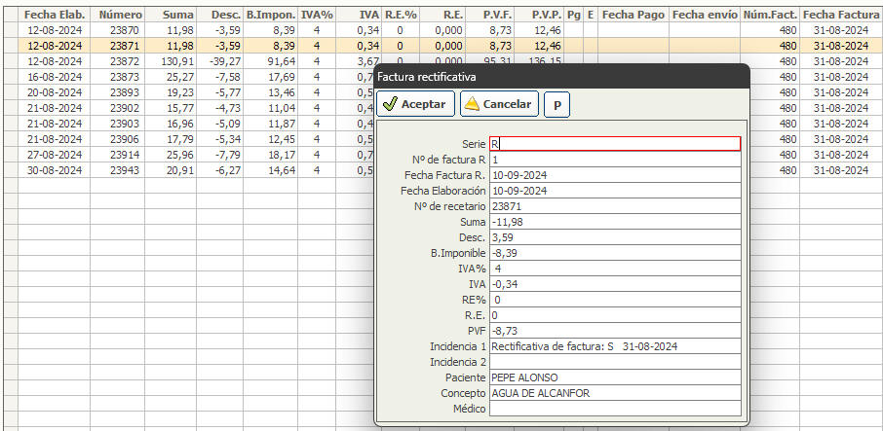Select the Nº de factura R field
The height and width of the screenshot is (431, 883).
614,160
